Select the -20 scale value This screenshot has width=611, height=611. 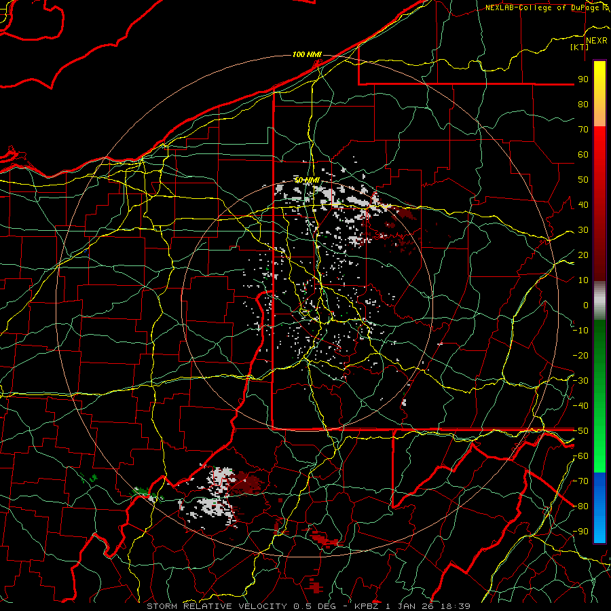(580, 356)
